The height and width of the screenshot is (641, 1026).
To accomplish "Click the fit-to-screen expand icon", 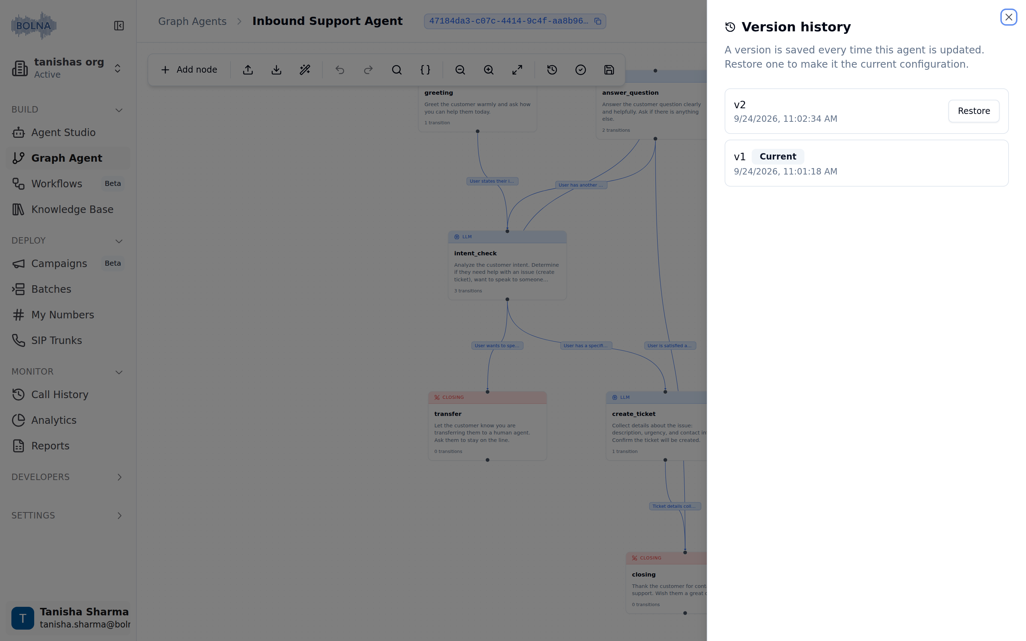I will click(517, 69).
